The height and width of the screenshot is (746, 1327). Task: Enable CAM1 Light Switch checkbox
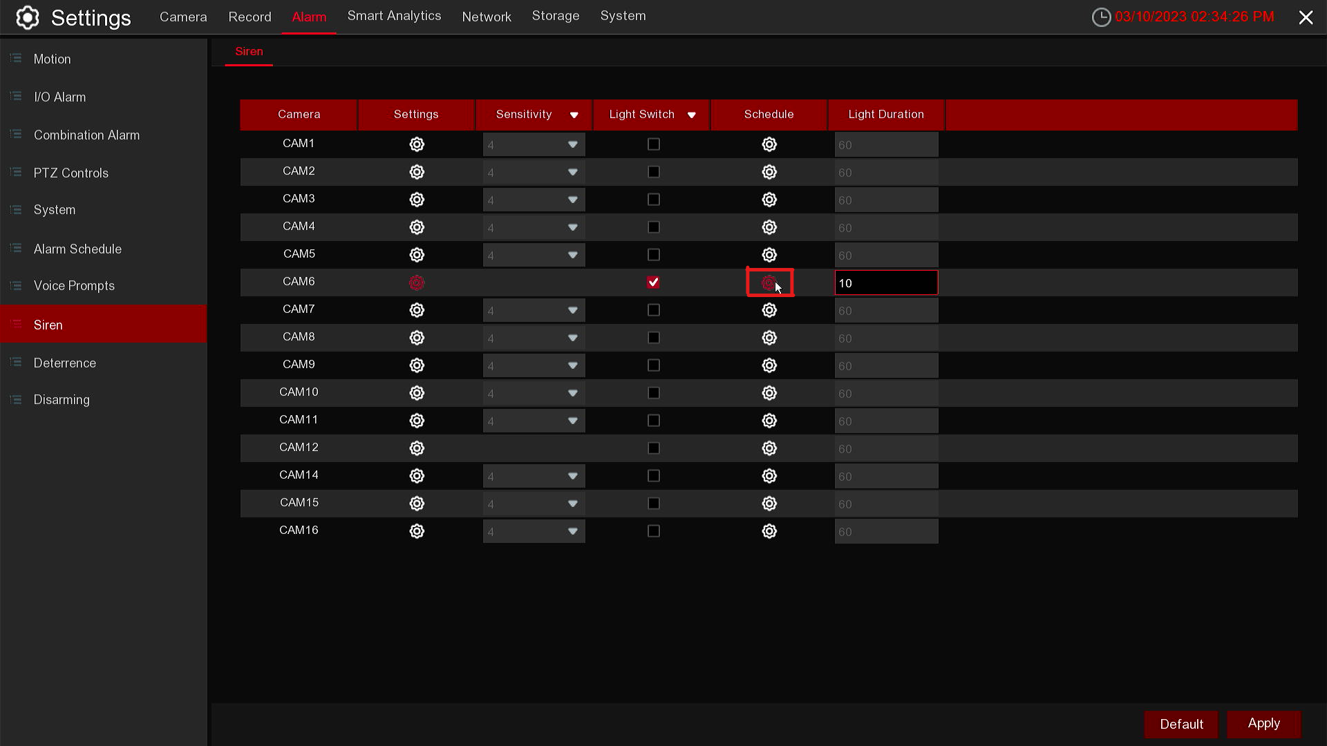653,144
